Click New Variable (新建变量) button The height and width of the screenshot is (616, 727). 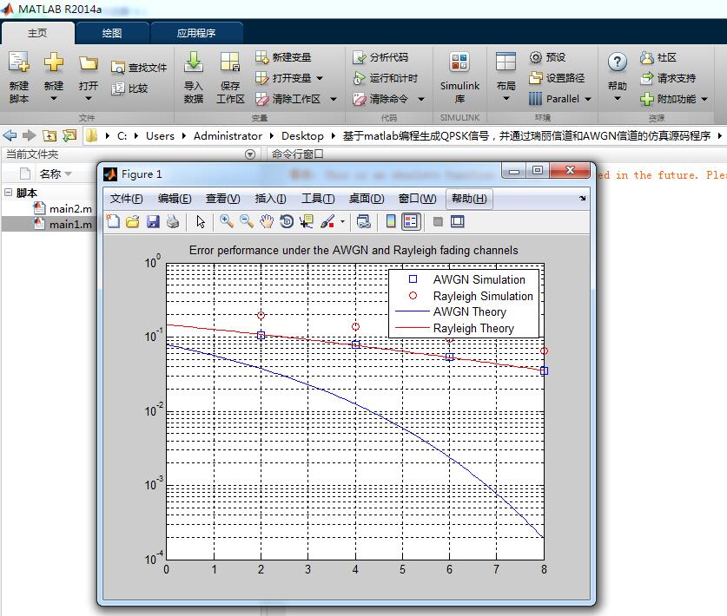(x=283, y=57)
